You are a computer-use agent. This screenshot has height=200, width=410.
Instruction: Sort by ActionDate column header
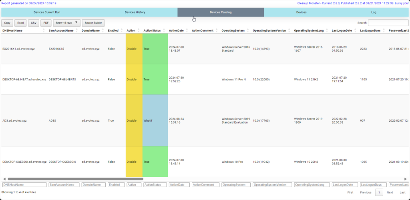[176, 30]
